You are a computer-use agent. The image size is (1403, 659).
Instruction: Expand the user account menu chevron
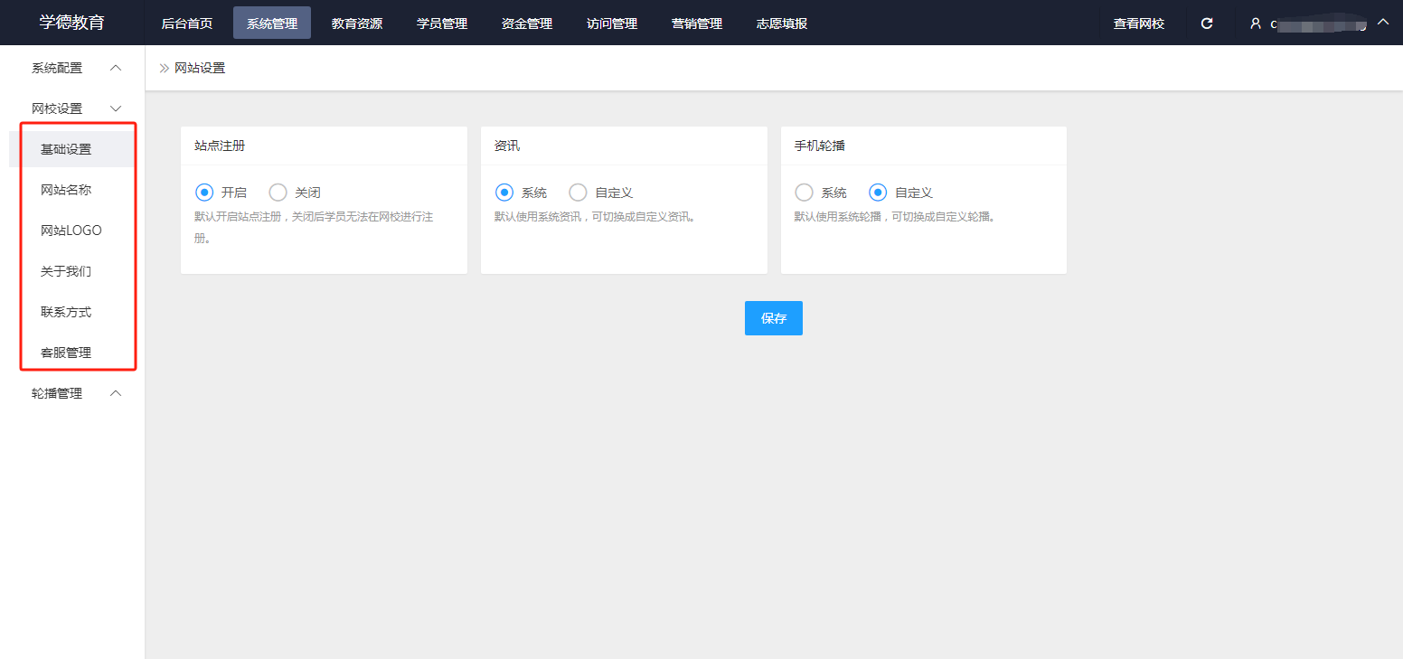1382,22
